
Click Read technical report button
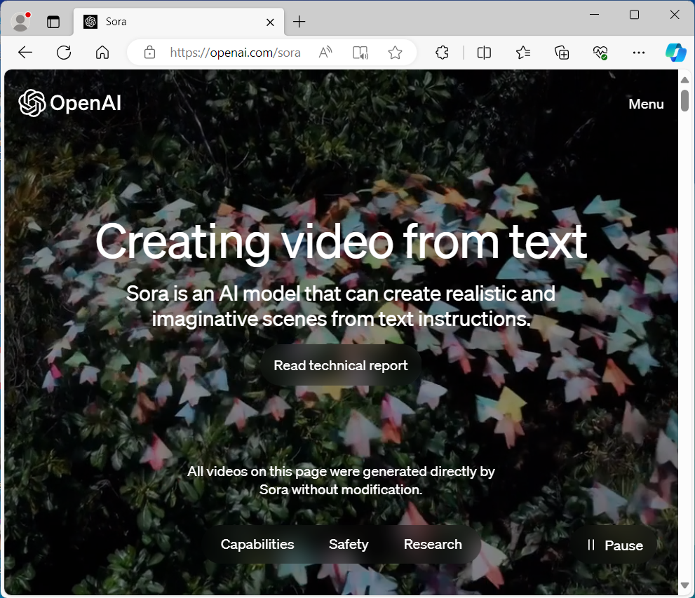coord(340,365)
